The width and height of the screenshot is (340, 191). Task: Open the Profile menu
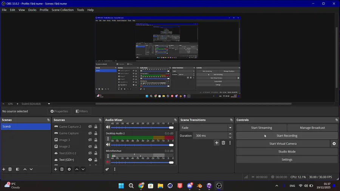(44, 10)
